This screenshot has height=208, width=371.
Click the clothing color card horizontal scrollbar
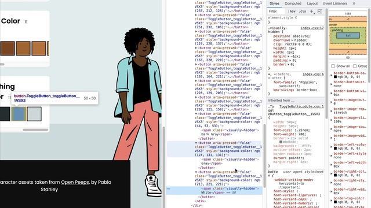pyautogui.click(x=35, y=129)
